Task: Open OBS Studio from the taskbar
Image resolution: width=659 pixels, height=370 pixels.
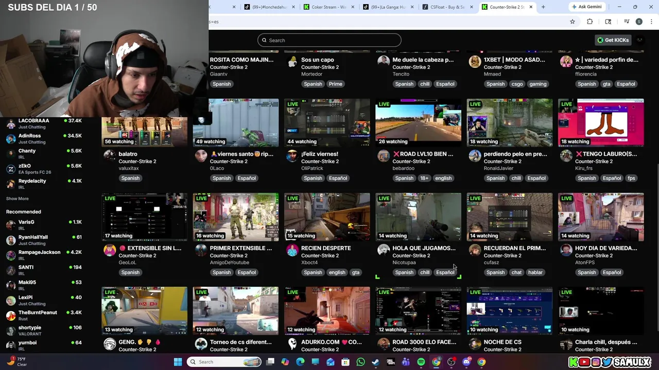Action: pos(451,362)
